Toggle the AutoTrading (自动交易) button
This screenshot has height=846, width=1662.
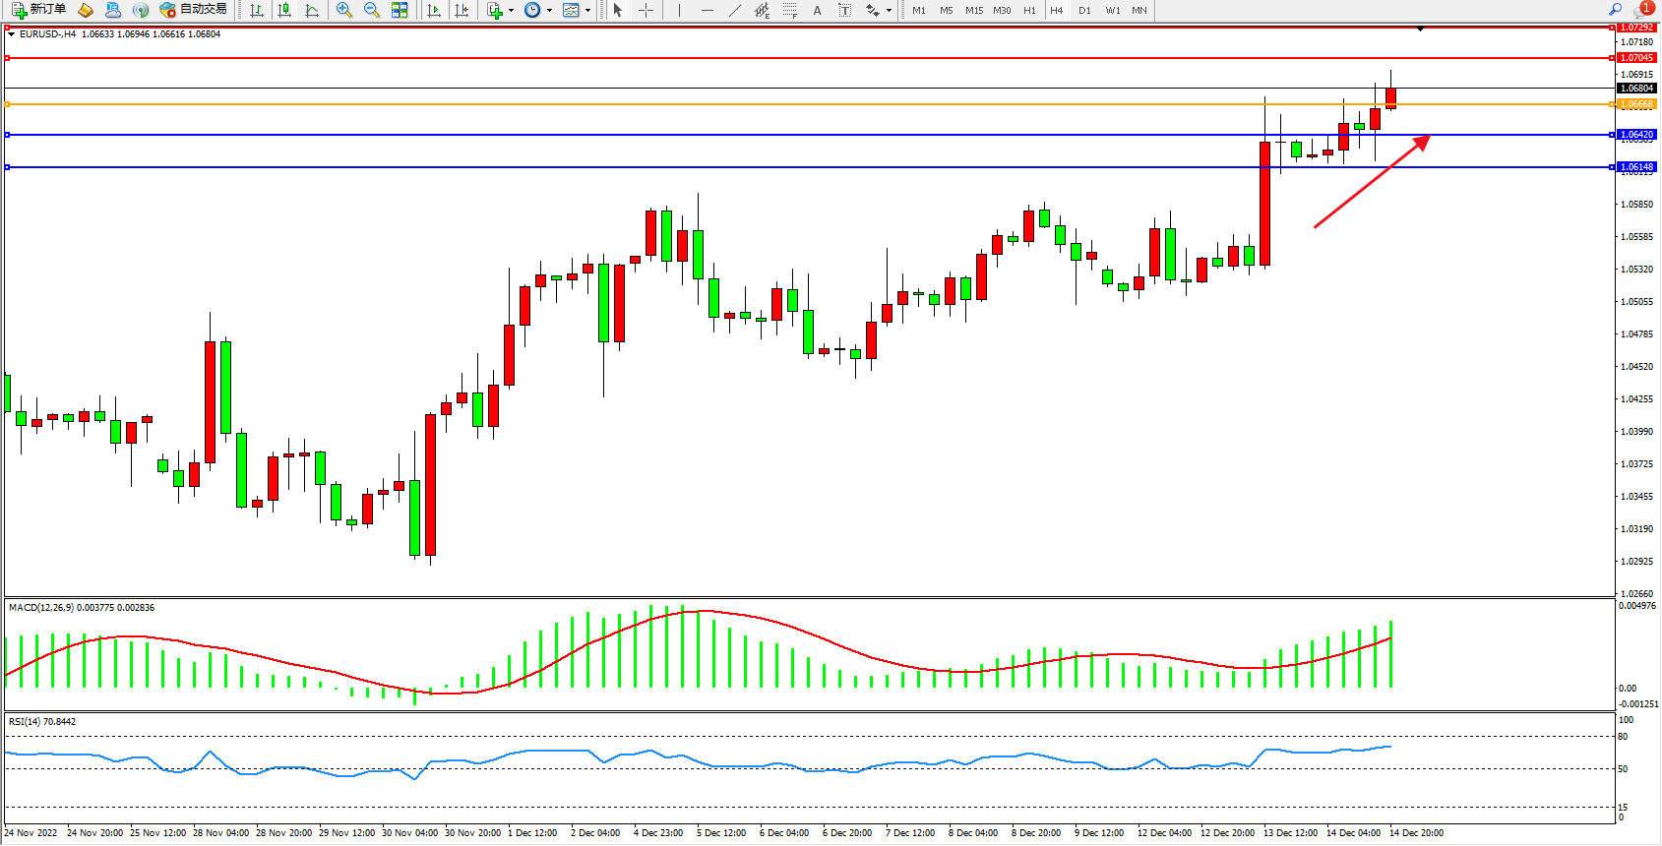194,10
